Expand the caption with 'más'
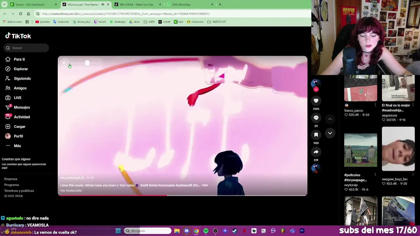 (205, 185)
